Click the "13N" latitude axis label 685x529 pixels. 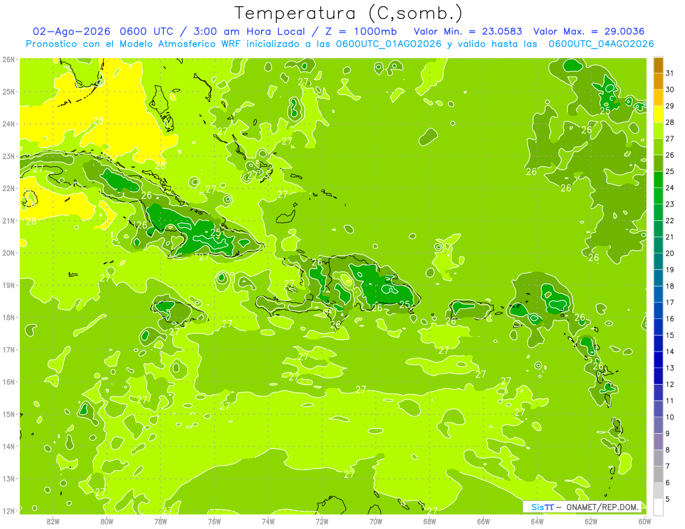[x=9, y=478]
